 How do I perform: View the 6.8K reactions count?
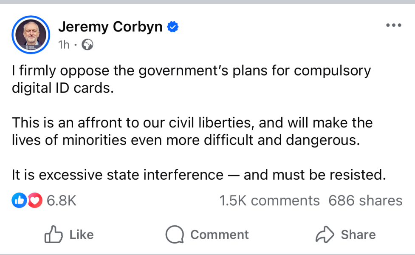click(62, 200)
